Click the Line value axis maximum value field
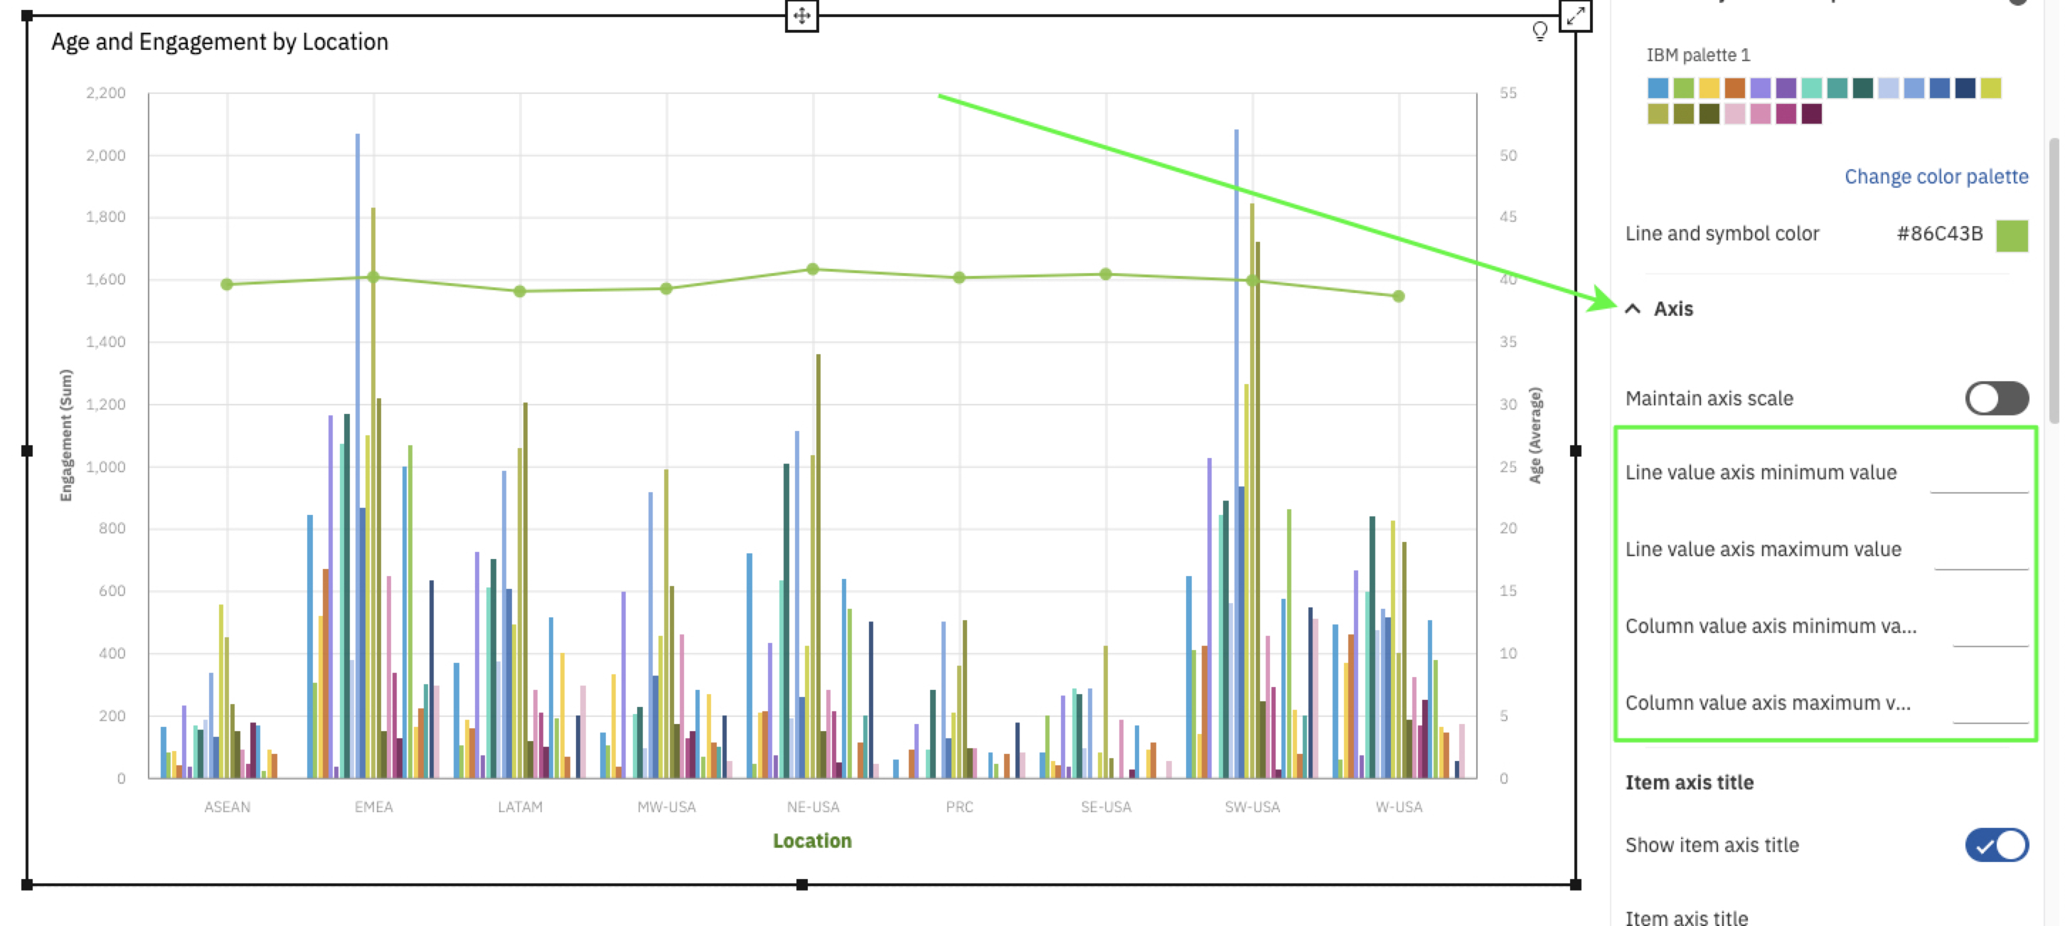This screenshot has height=926, width=2065. tap(1980, 553)
